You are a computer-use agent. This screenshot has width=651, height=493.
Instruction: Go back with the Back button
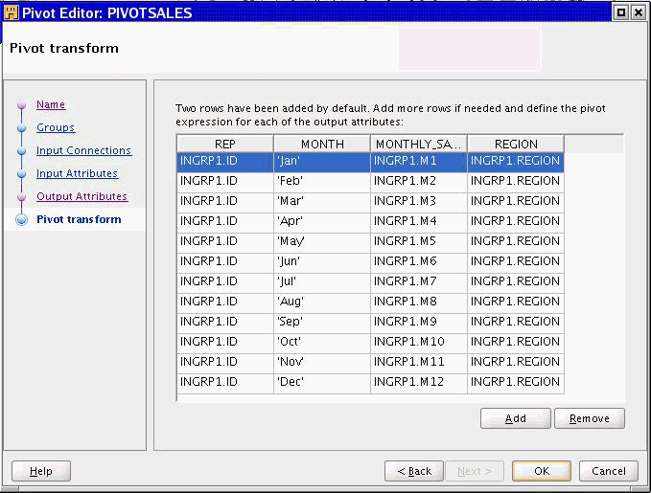[414, 471]
